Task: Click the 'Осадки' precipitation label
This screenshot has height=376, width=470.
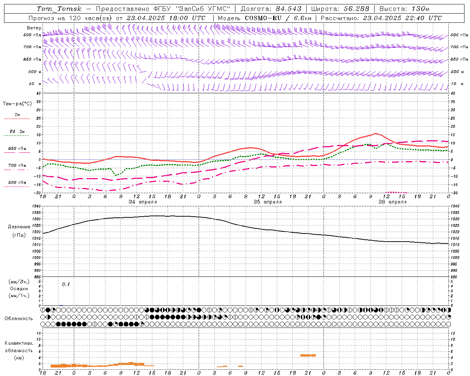Action: [x=19, y=289]
